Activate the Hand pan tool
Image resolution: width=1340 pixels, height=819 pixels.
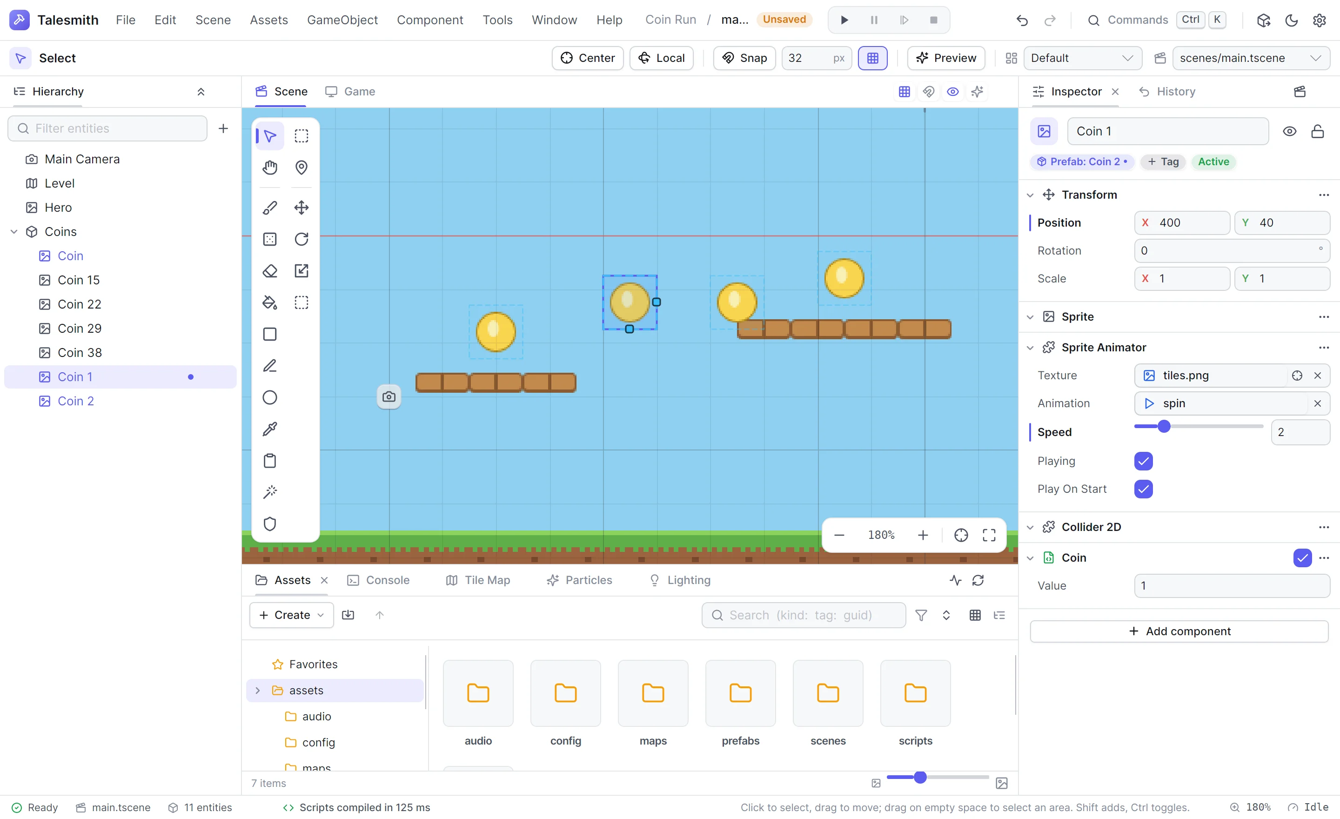pos(270,167)
